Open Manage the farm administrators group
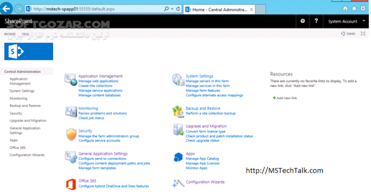The image size is (371, 196). pos(109,136)
